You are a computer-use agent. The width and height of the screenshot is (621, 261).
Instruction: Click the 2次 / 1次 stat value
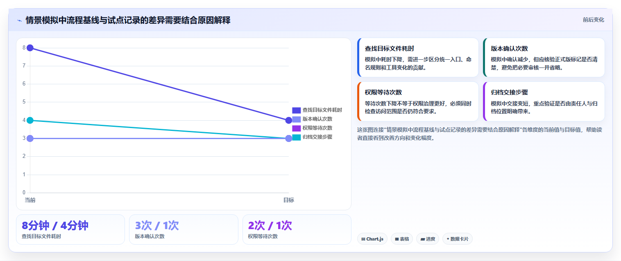[x=270, y=225]
